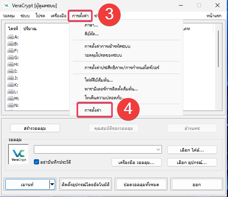
Task: Click the เครื่องมือ วอลลุม... button
Action: coord(137,162)
